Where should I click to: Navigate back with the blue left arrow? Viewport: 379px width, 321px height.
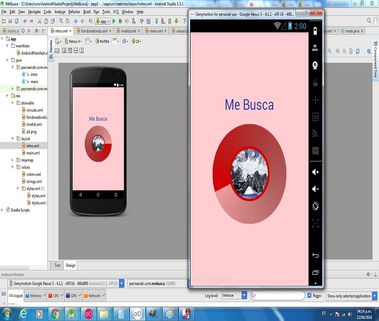76,21
